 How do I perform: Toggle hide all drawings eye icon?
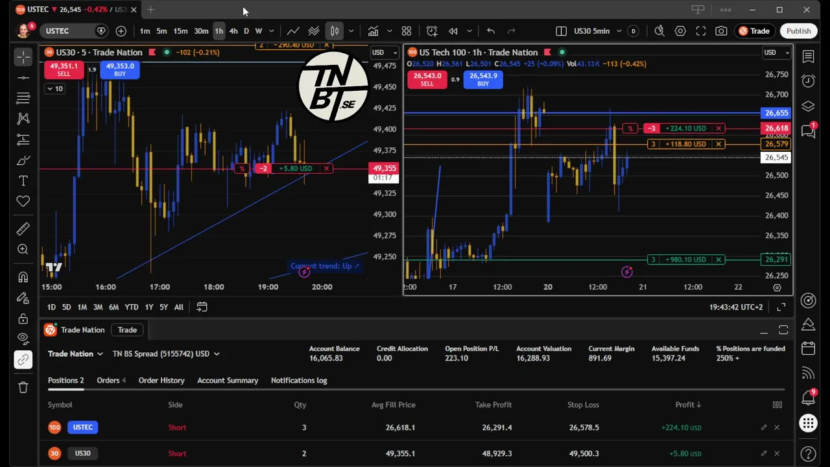(23, 339)
